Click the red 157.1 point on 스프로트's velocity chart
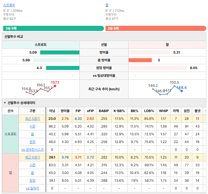 (55, 86)
